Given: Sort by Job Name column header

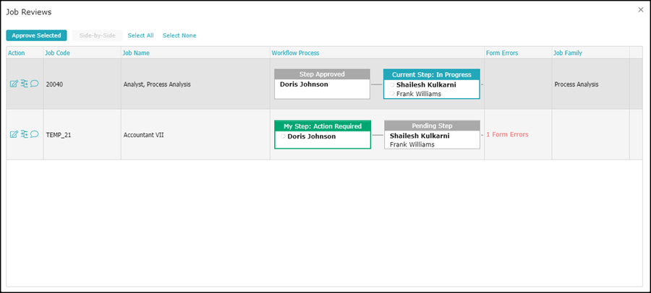Looking at the screenshot, I should point(136,53).
